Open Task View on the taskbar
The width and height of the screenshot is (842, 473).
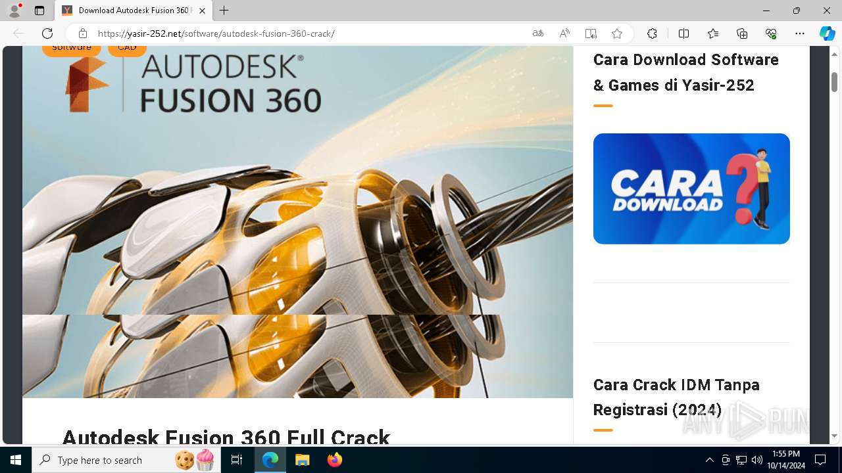(237, 460)
